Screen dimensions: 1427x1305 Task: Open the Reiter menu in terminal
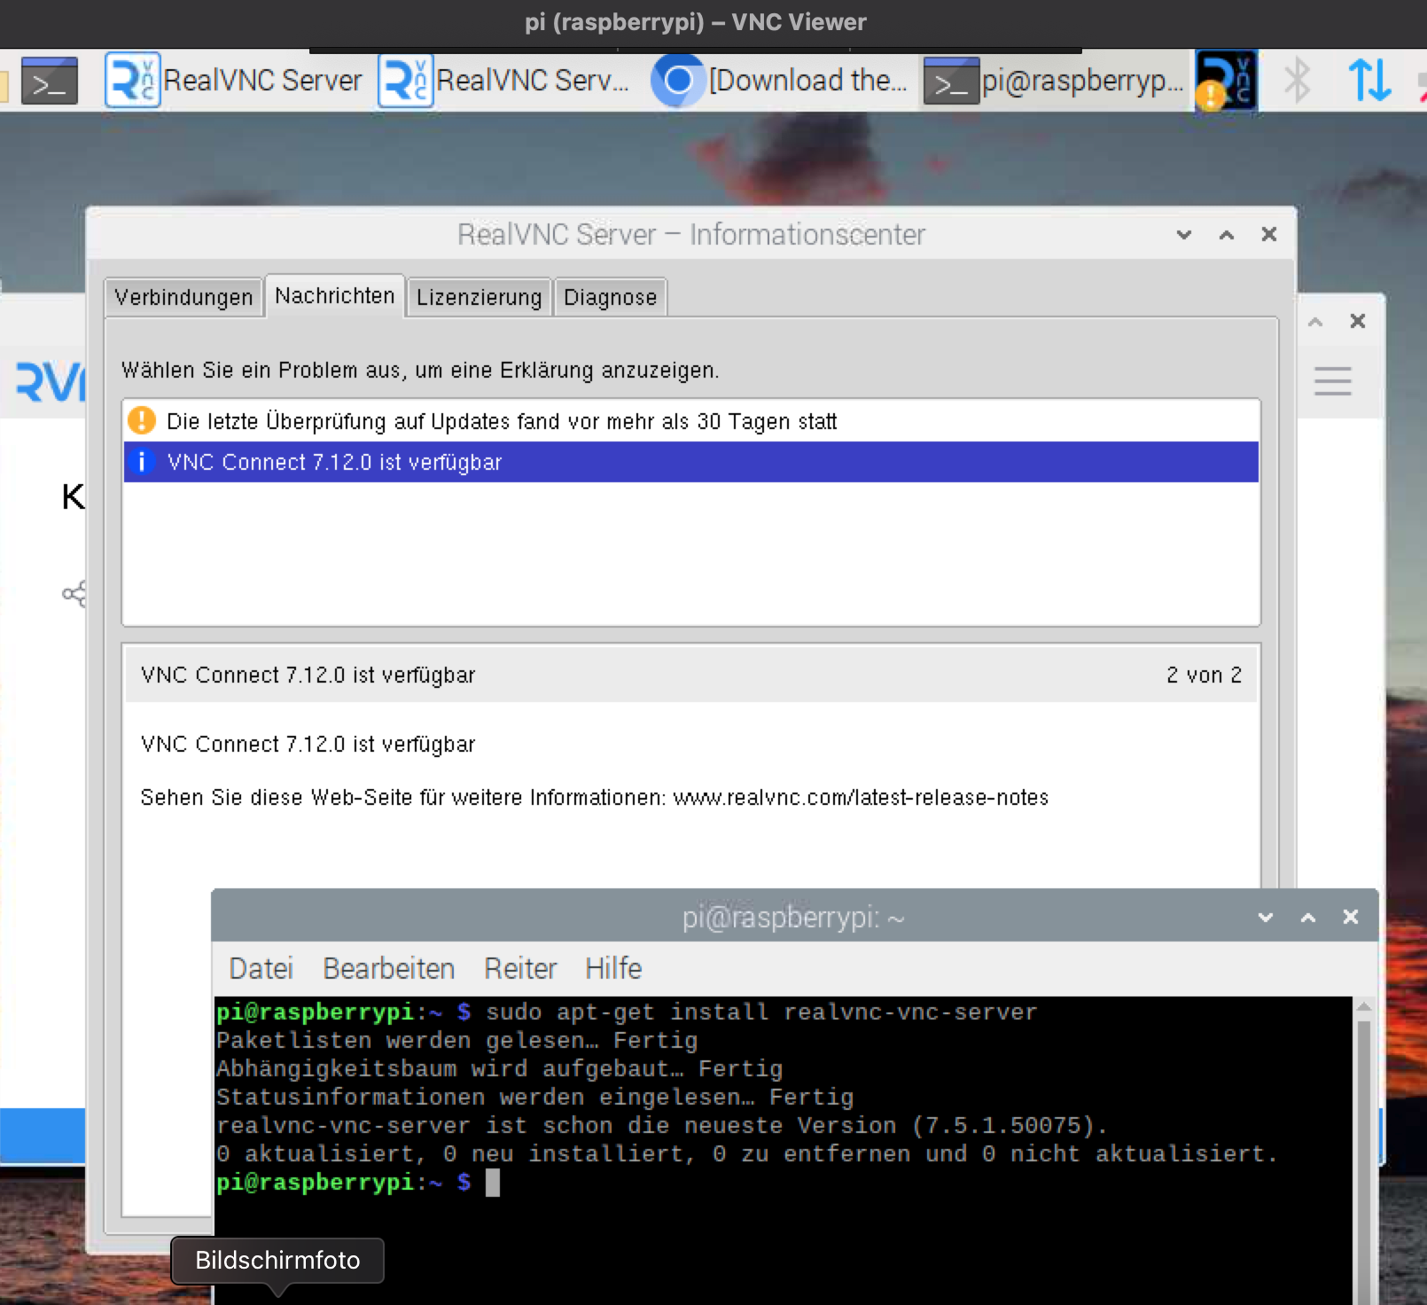pyautogui.click(x=519, y=968)
